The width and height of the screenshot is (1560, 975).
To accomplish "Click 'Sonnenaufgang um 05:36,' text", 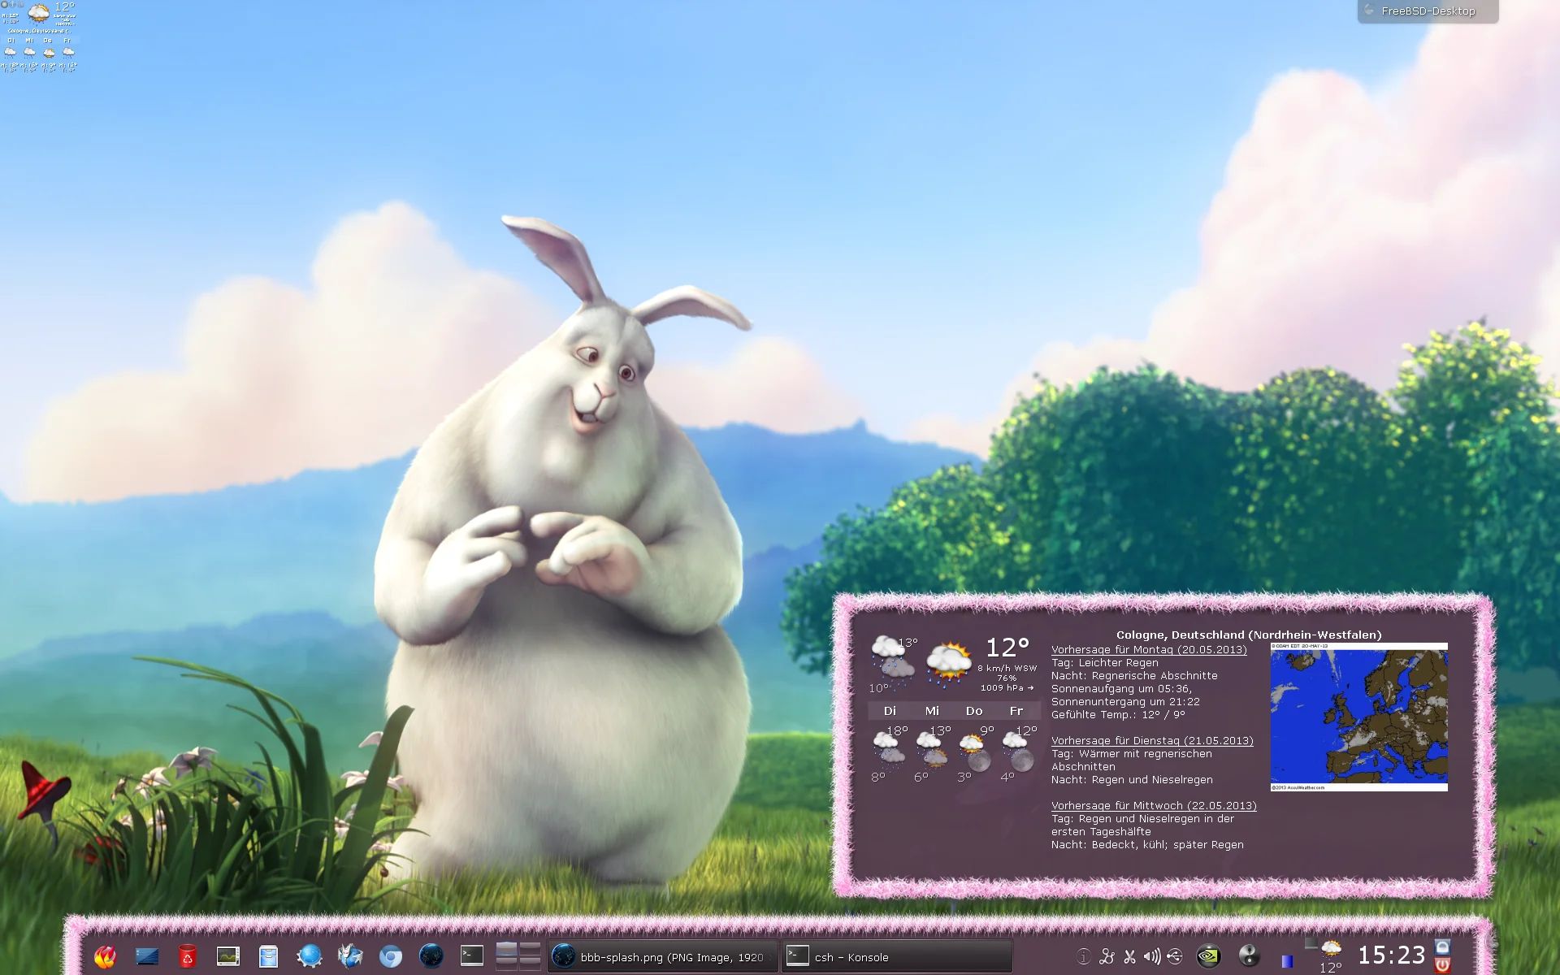I will (1121, 689).
